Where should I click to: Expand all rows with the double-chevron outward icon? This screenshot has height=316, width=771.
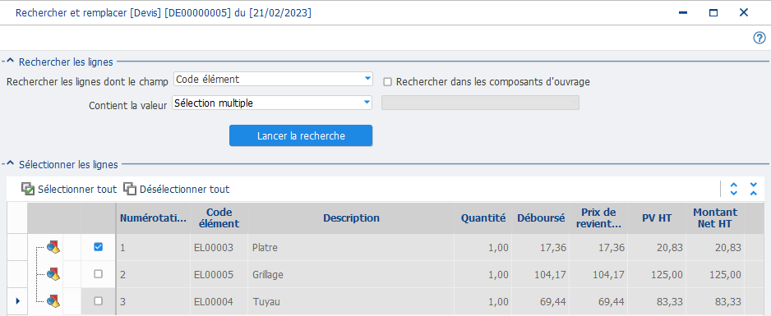(734, 189)
